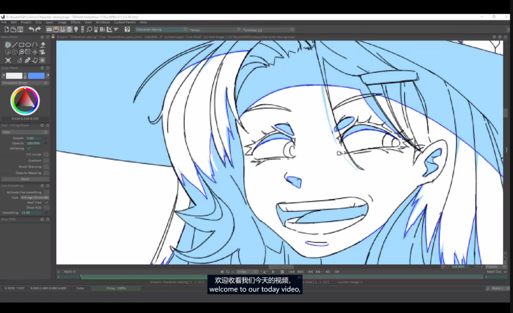This screenshot has height=313, width=513.
Task: Stop playback with the square button
Action: (x=283, y=272)
